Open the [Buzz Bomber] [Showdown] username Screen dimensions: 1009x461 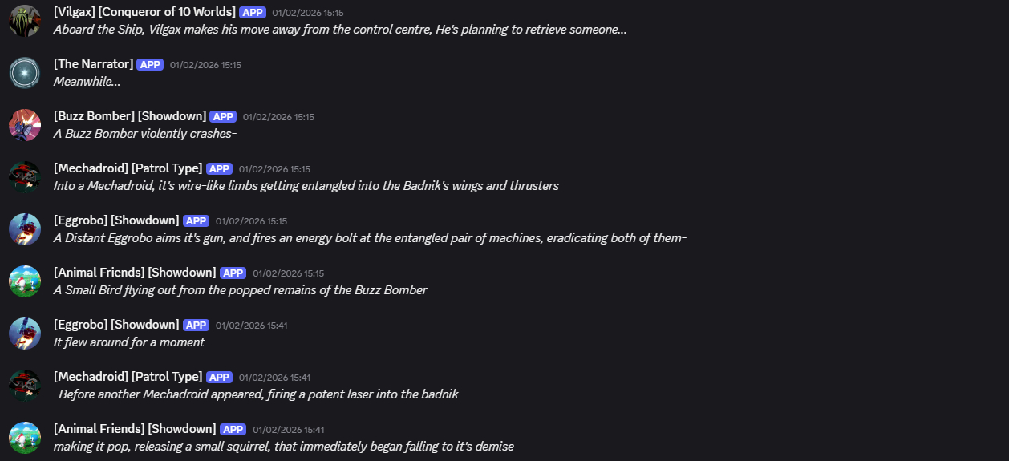[x=130, y=116]
